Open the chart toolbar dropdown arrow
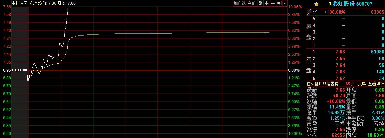The height and width of the screenshot is (138, 385). point(285,3)
